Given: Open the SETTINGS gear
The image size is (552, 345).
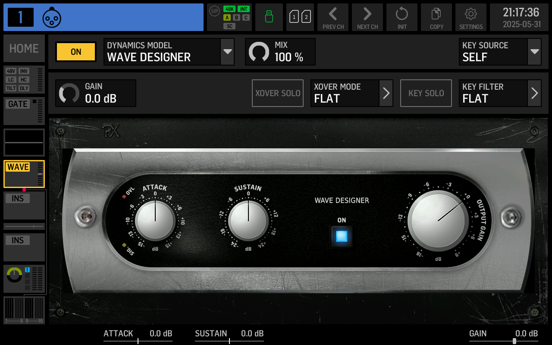Looking at the screenshot, I should (470, 17).
